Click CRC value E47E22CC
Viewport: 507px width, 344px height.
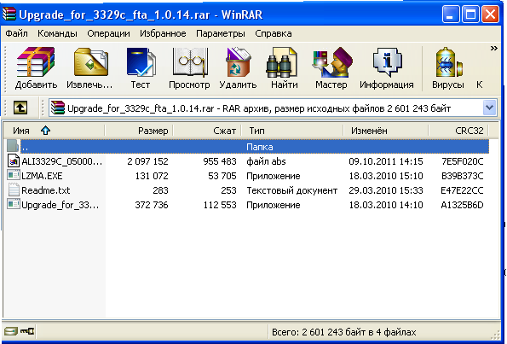(462, 190)
